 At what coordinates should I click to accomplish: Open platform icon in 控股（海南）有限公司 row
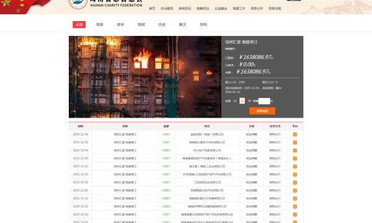295,134
